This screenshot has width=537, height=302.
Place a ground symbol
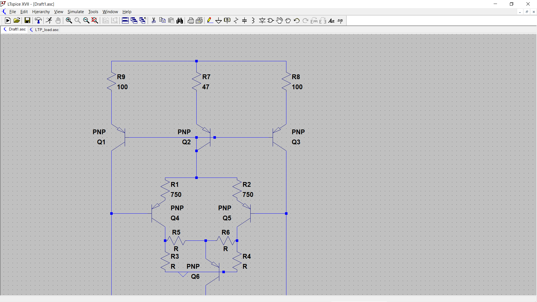(x=219, y=20)
